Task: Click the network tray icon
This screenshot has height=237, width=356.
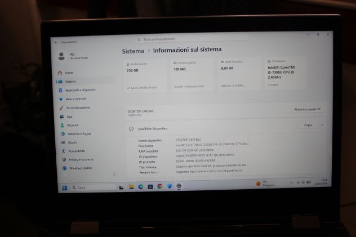Action: pos(299,182)
